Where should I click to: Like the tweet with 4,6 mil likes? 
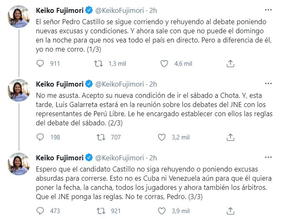(x=164, y=63)
